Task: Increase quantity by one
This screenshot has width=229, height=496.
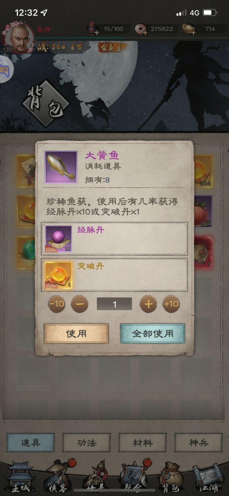Action: (x=148, y=304)
